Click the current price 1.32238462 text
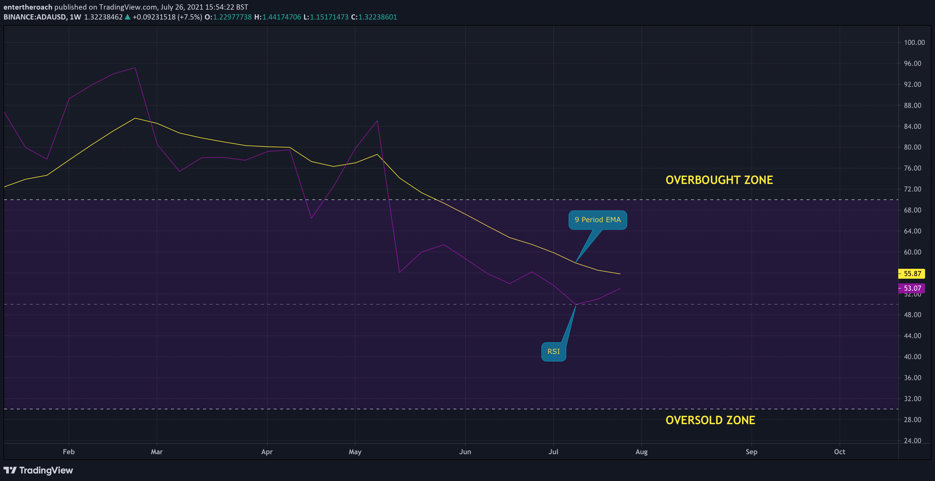Viewport: 935px width, 481px height. pyautogui.click(x=103, y=17)
